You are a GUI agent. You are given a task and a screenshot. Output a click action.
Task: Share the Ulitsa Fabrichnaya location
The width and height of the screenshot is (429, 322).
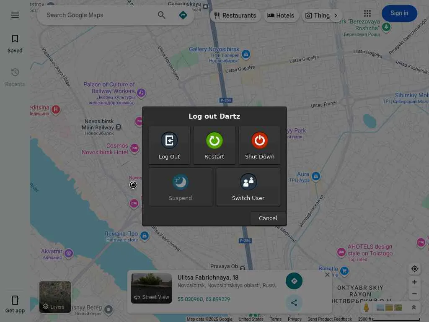tap(294, 303)
